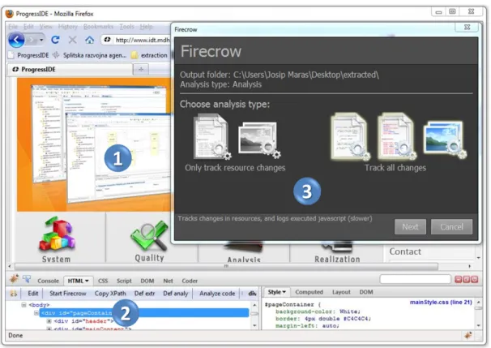Click the Contact link on page

[x=405, y=251]
